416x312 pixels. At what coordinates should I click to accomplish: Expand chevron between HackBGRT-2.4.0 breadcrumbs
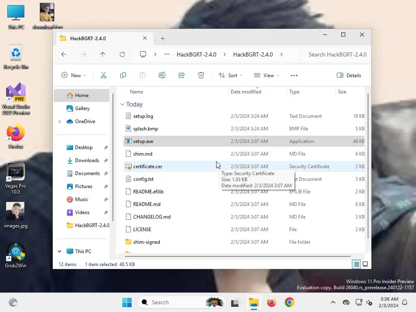coord(225,54)
